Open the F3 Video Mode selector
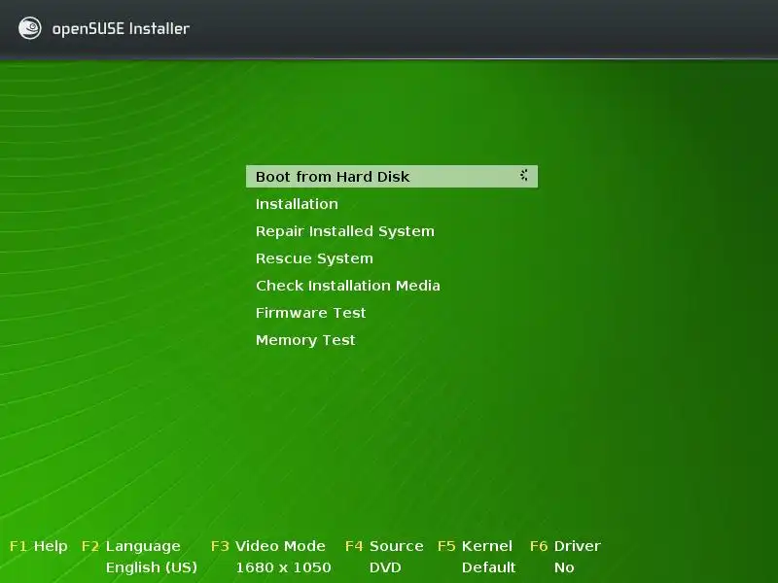This screenshot has width=778, height=583. pos(268,546)
